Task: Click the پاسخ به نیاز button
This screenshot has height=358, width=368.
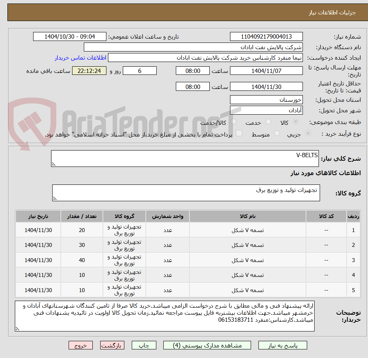Action: pos(282,345)
